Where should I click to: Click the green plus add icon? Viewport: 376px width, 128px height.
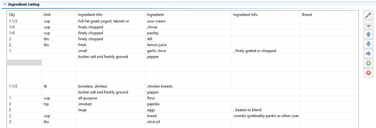tap(368, 63)
